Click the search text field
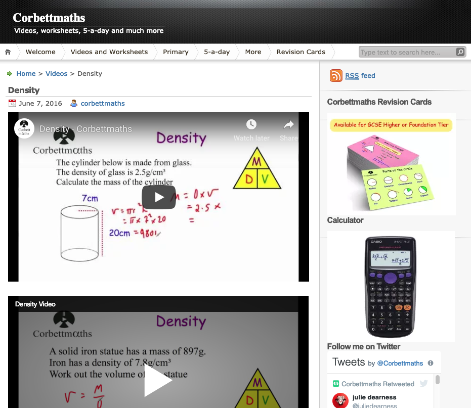Image resolution: width=471 pixels, height=408 pixels. 405,52
